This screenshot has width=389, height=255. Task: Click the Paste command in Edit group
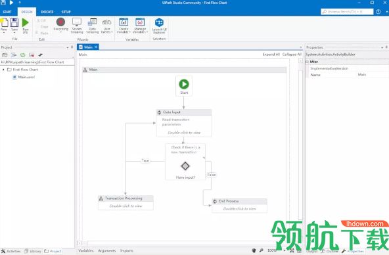42,33
